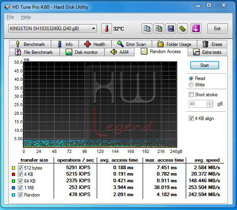The image size is (237, 210).
Task: Click the copy info to clipboard icon
Action: [147, 29]
